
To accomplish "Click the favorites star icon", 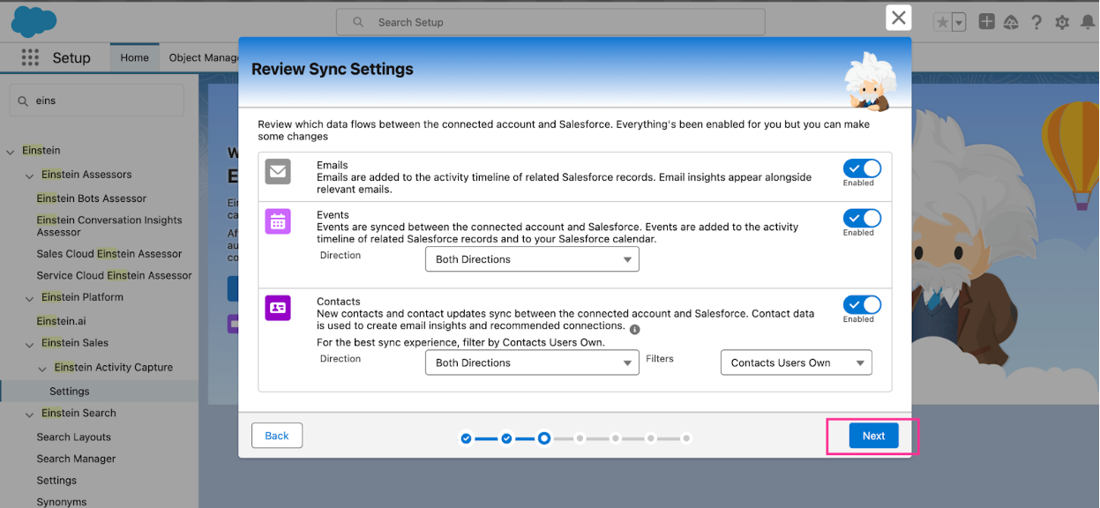I will tap(942, 23).
